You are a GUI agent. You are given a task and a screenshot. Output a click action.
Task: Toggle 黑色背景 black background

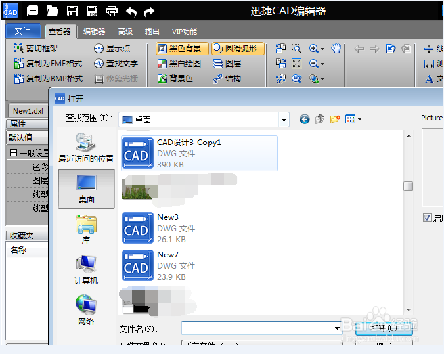[x=182, y=49]
